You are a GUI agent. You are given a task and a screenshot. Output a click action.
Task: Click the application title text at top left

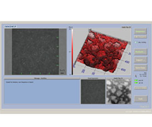(x=9, y=26)
